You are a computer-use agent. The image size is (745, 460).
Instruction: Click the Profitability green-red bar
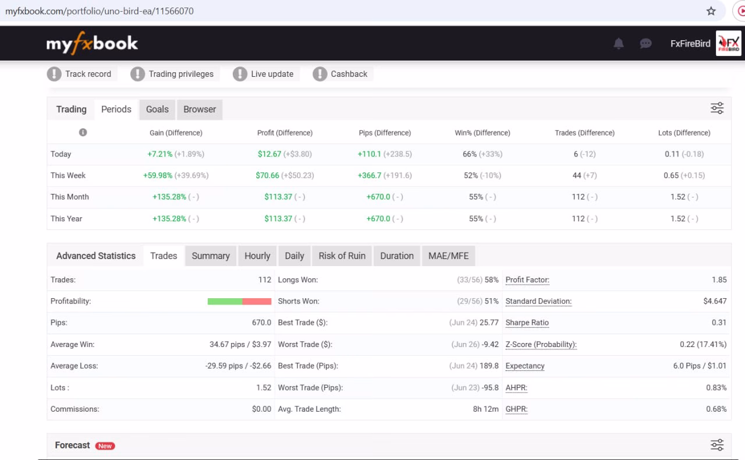239,302
